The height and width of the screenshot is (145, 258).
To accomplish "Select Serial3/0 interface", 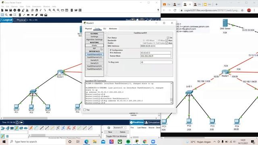I will [x=94, y=63].
